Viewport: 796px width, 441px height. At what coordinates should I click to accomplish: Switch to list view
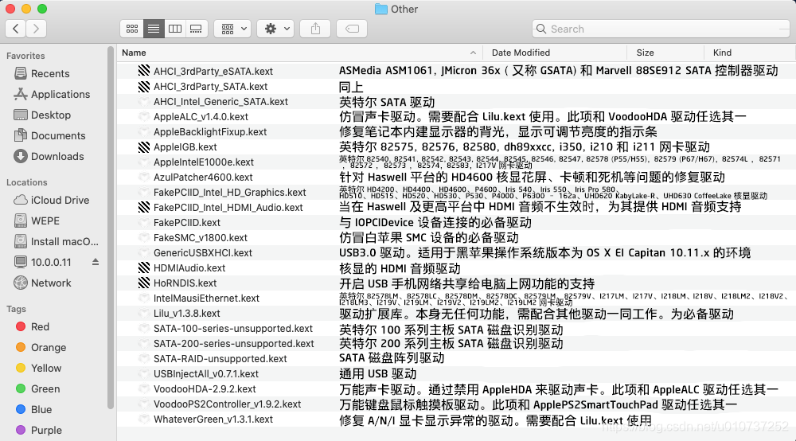coord(154,29)
